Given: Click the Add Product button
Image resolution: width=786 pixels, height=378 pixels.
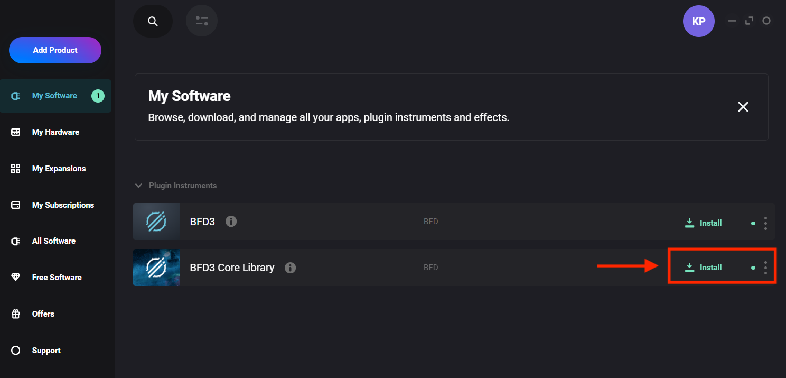Looking at the screenshot, I should [55, 50].
